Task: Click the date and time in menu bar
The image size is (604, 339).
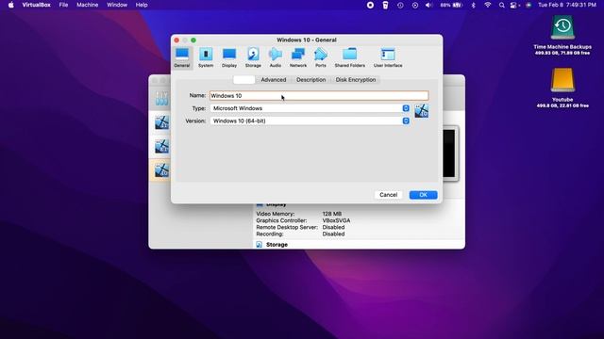Action: coord(567,5)
